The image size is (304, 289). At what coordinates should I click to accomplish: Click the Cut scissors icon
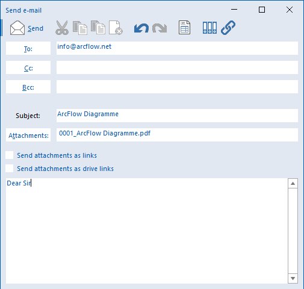point(62,28)
